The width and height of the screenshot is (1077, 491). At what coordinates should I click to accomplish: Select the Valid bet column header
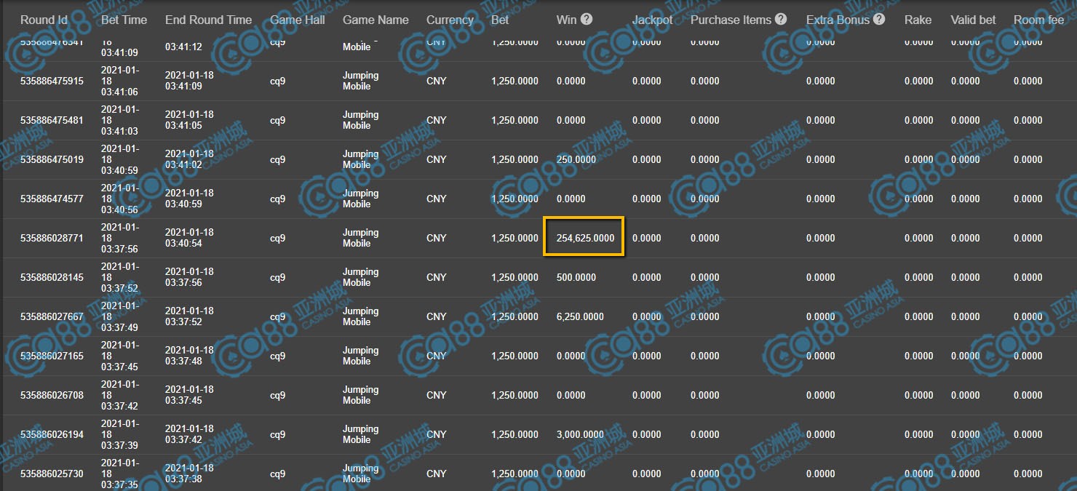pos(973,20)
